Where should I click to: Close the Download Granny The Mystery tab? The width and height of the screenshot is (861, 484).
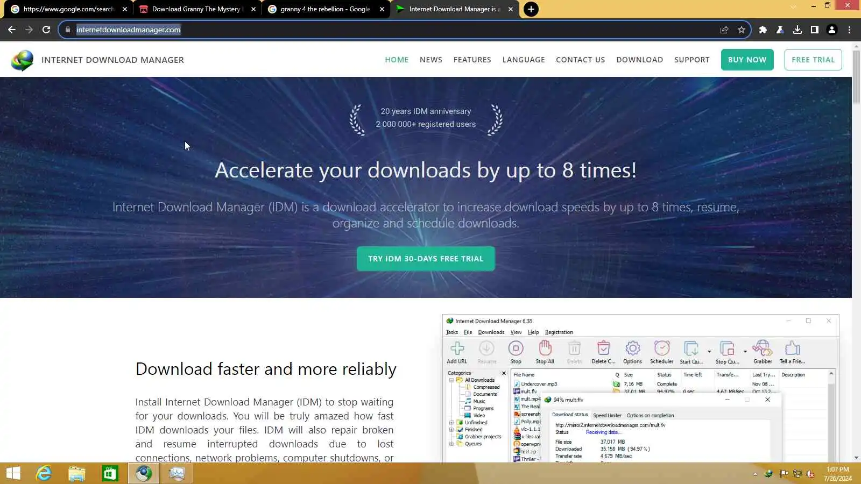point(253,9)
